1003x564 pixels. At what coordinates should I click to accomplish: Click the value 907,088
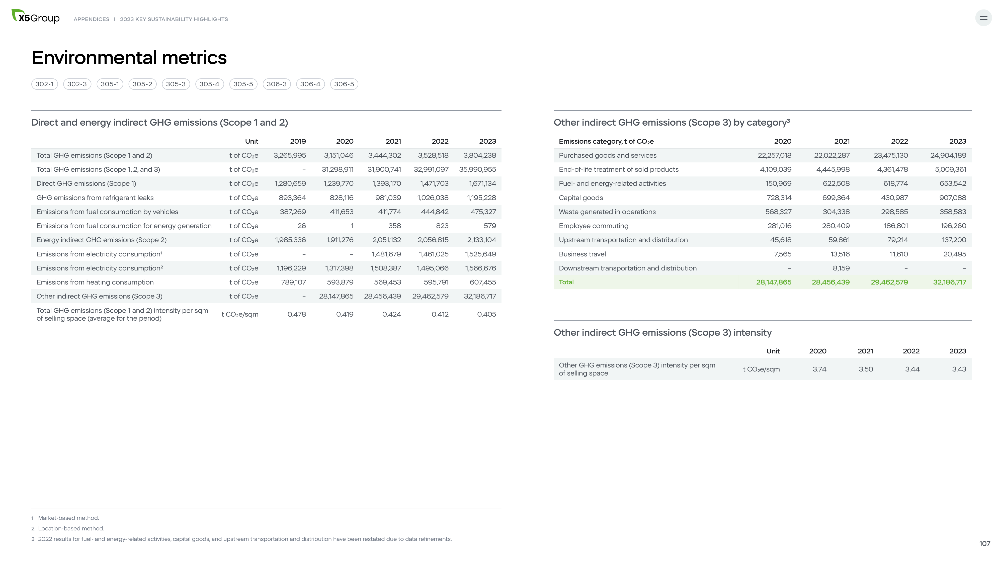click(x=953, y=198)
